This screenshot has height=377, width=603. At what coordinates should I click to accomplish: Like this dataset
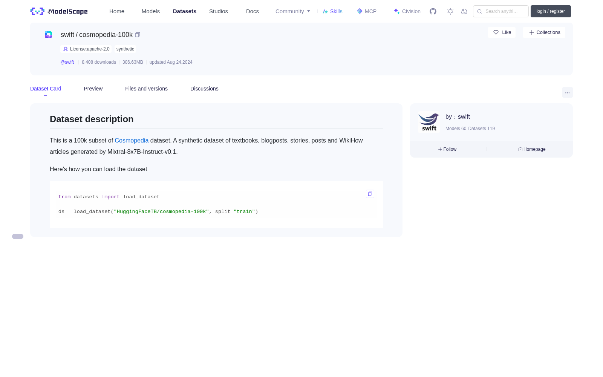(502, 32)
